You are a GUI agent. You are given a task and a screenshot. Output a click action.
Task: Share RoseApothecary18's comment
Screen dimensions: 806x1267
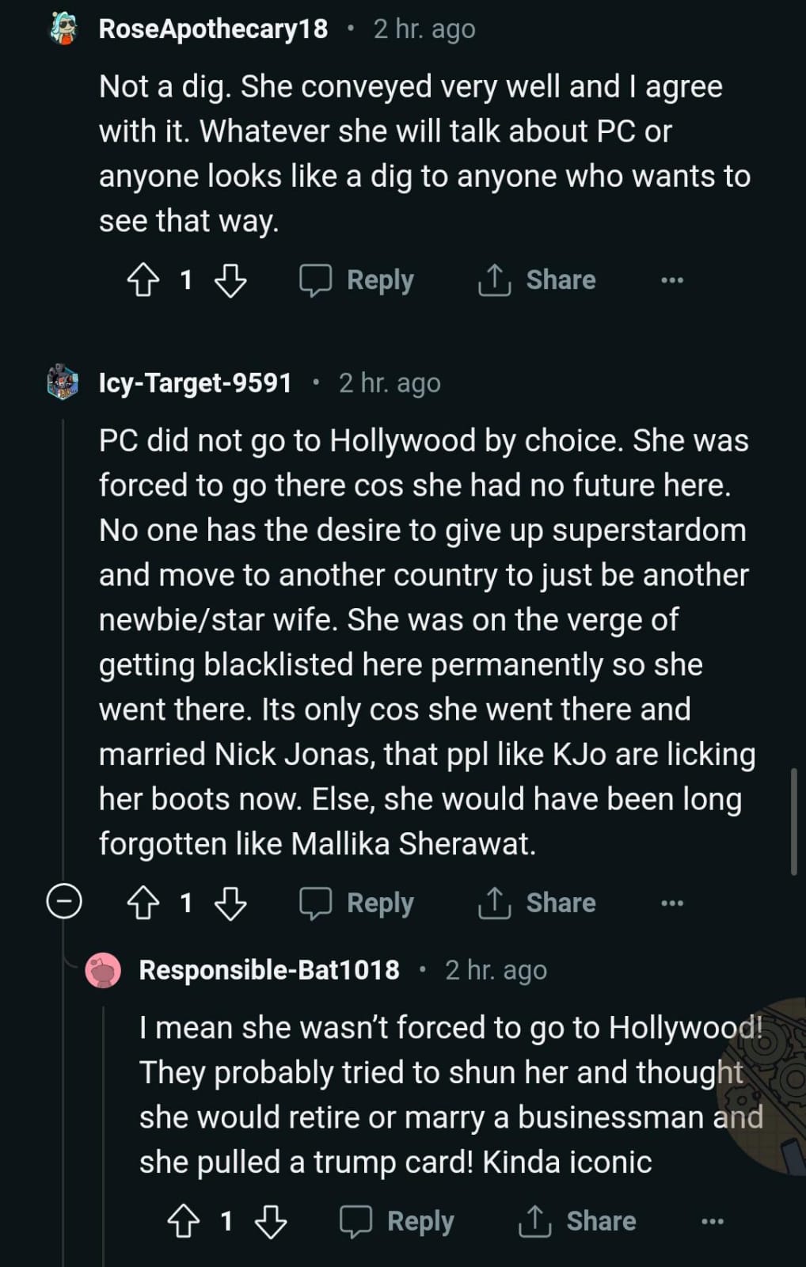point(538,280)
